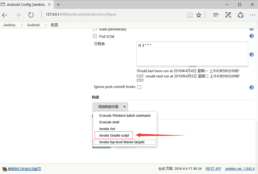The image size is (258, 174).
Task: Toggle the Build periodically checkbox
Action: point(95,29)
